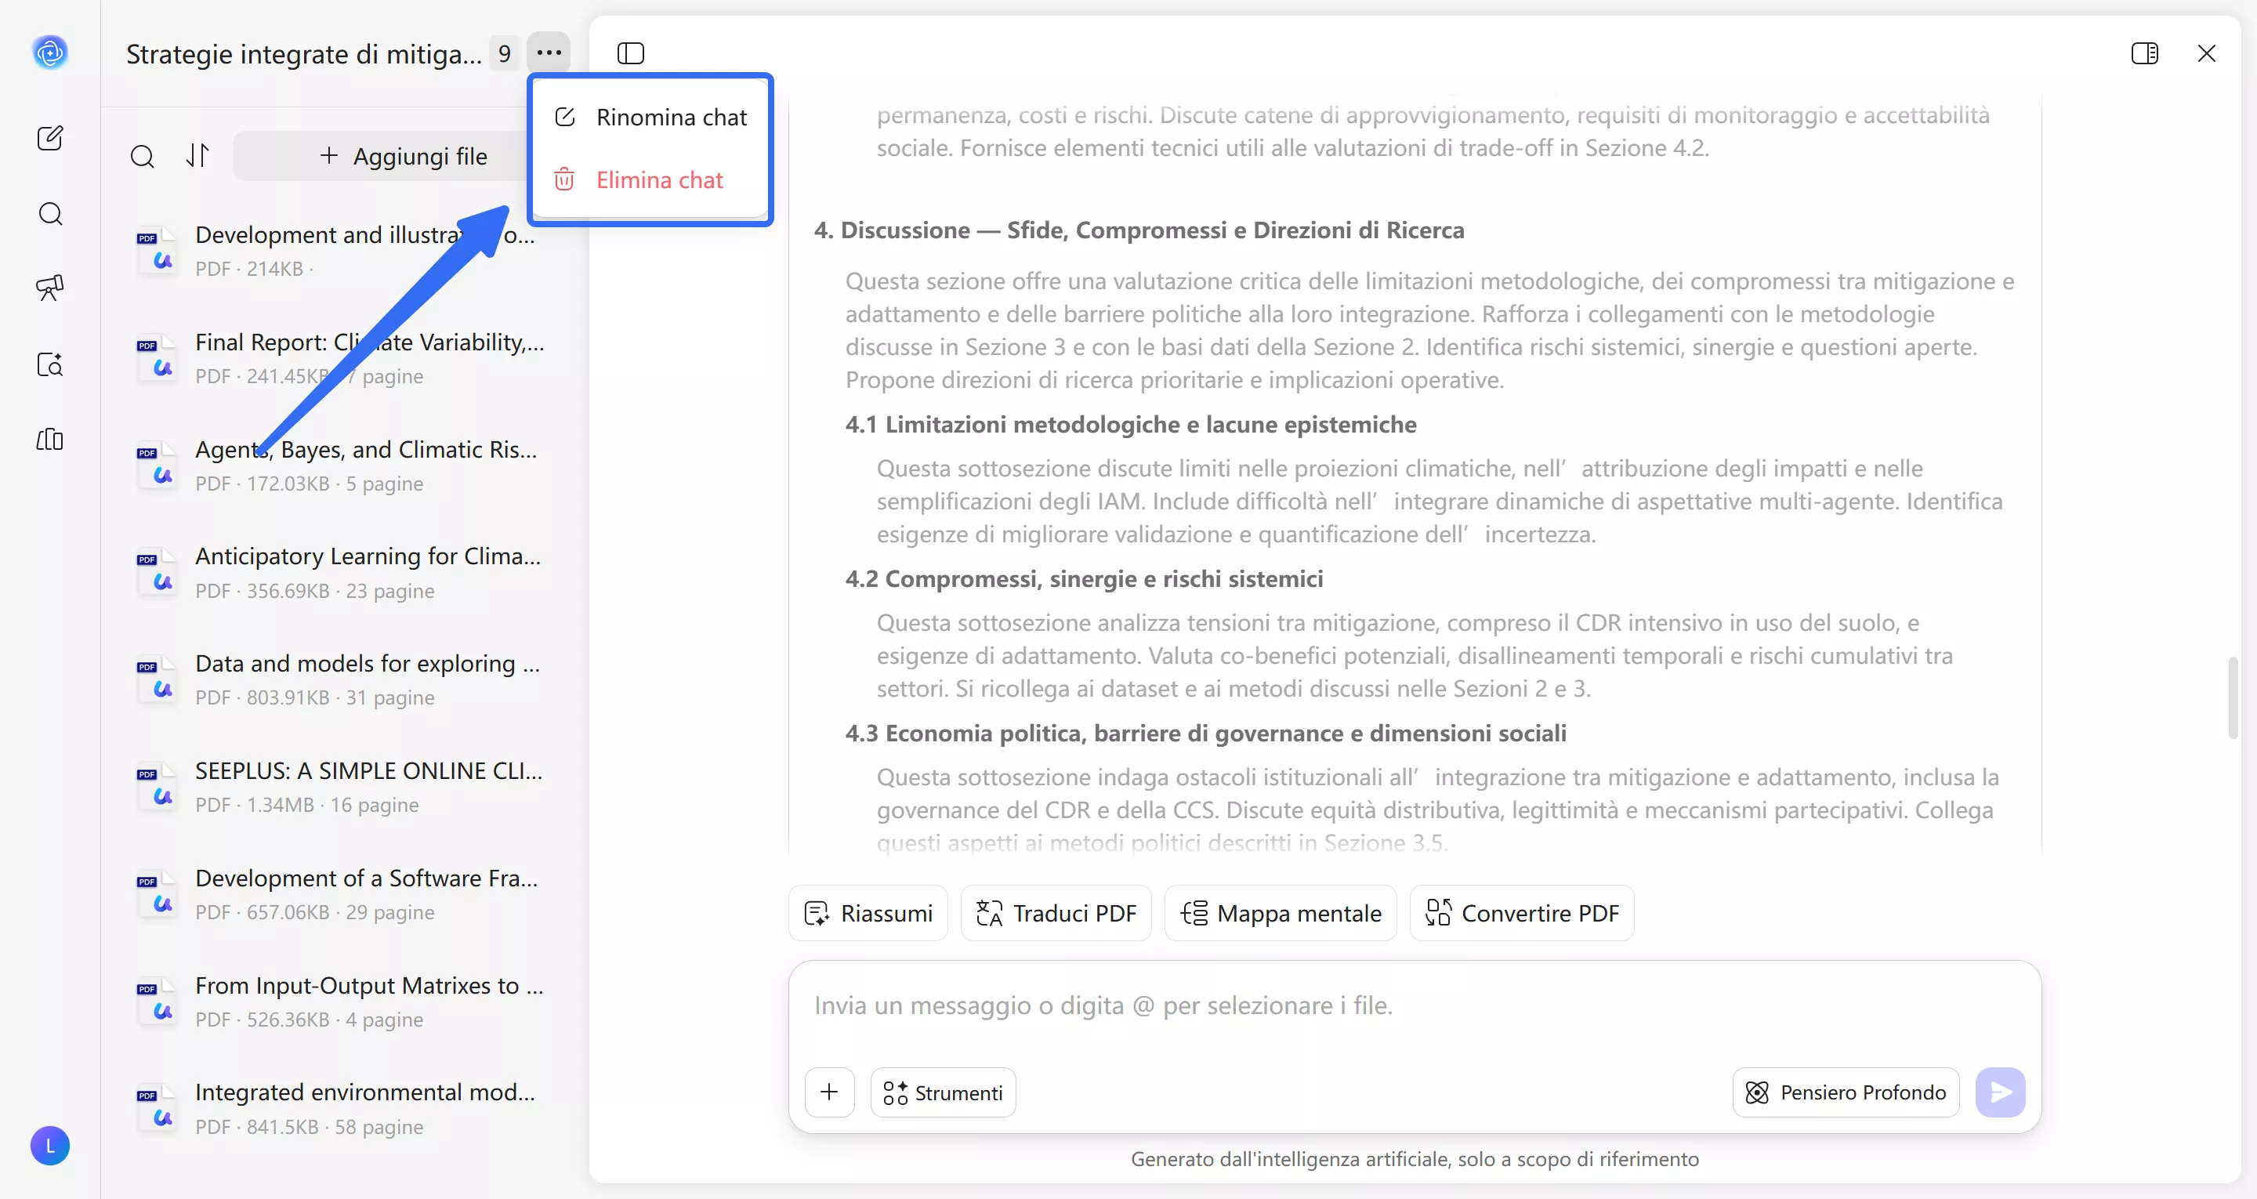This screenshot has height=1199, width=2257.
Task: Click the telescope research icon in sidebar
Action: (x=50, y=288)
